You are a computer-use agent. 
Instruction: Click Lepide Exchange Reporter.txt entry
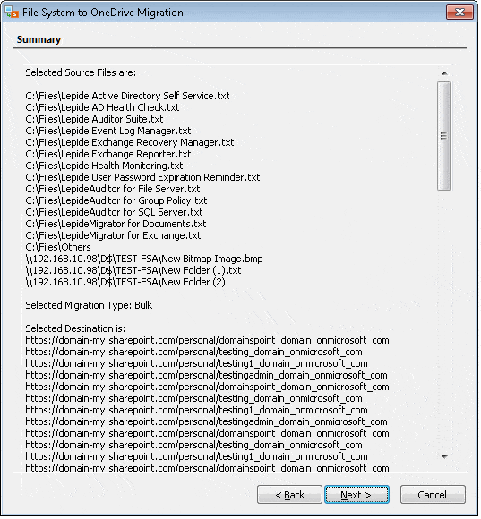(108, 154)
